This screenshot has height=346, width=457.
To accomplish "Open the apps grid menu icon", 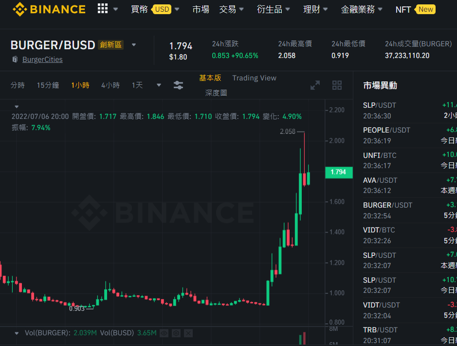I will [103, 9].
